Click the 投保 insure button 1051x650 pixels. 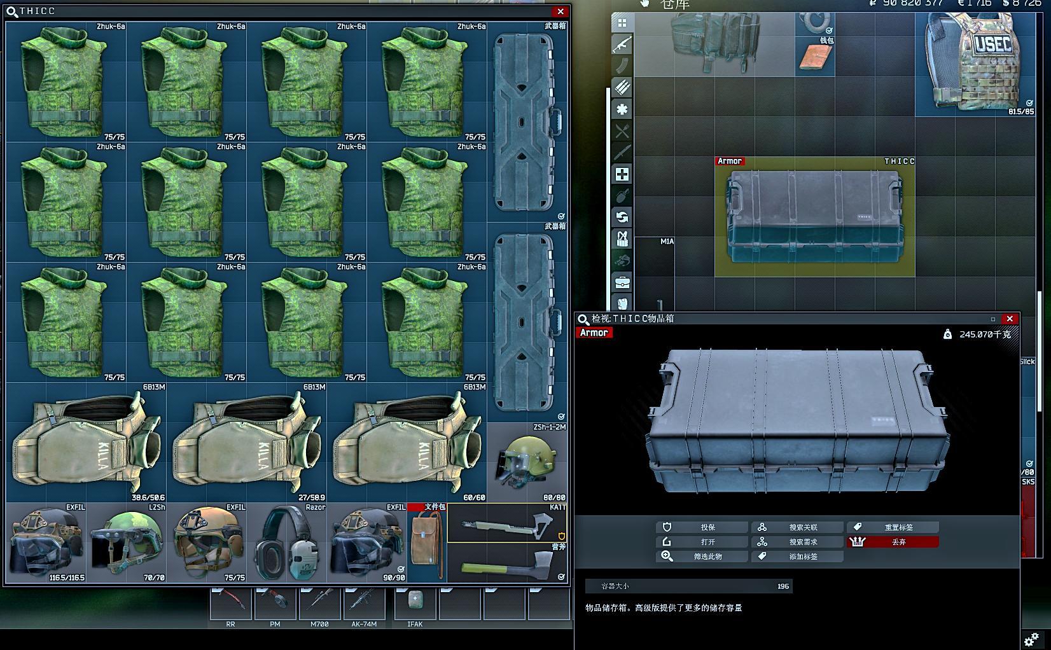[702, 527]
